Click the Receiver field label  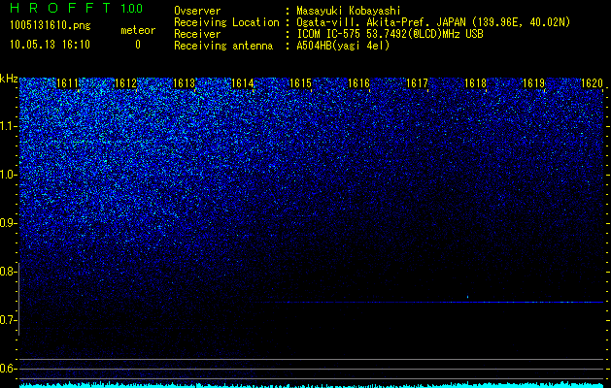pyautogui.click(x=197, y=34)
